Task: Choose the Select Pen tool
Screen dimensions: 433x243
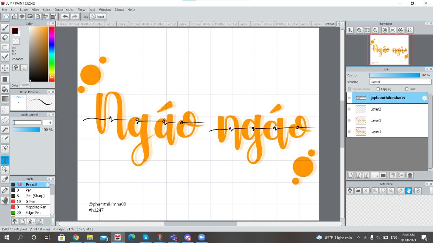Action: 5,139
